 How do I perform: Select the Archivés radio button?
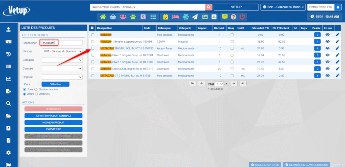click(x=37, y=94)
